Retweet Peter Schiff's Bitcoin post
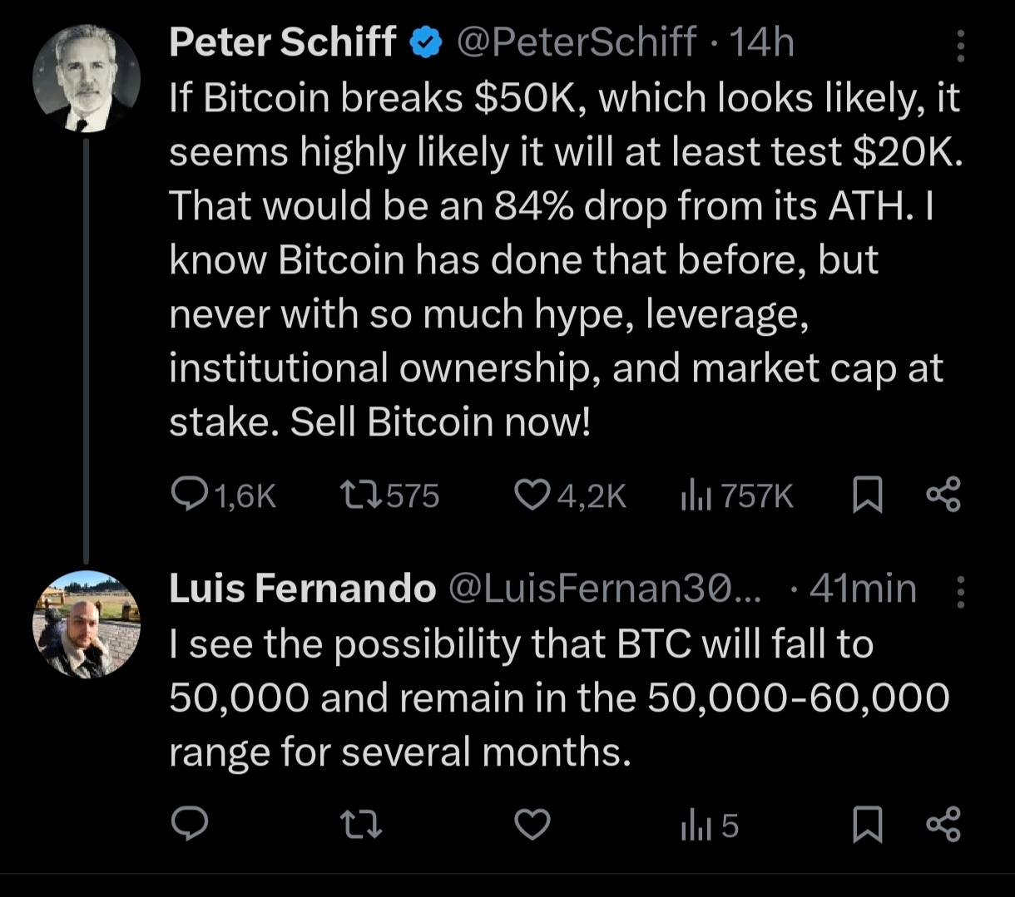This screenshot has height=897, width=1015. pyautogui.click(x=361, y=496)
